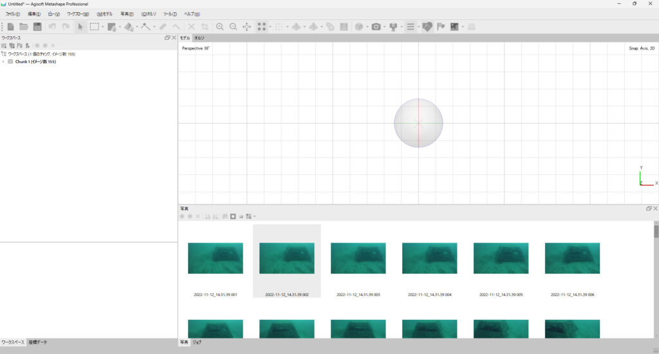Screen dimensions: 659x354
Task: Open the ツール(T) menu
Action: 170,14
